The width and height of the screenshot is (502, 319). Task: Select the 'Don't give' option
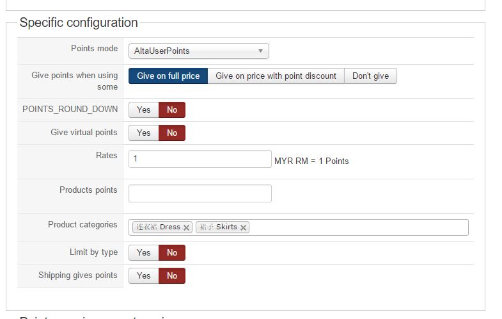click(370, 76)
